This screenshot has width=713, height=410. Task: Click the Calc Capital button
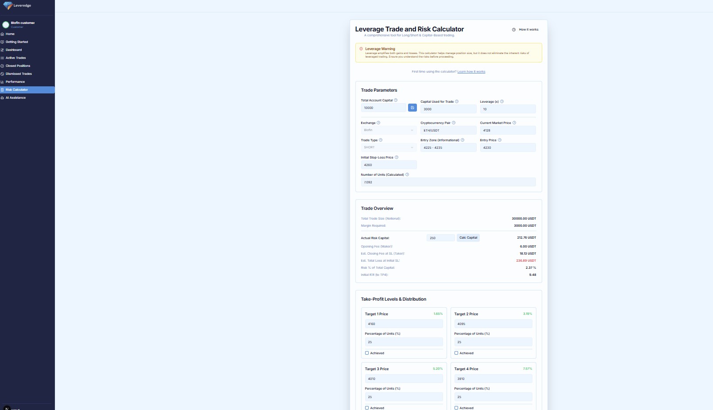pyautogui.click(x=468, y=238)
